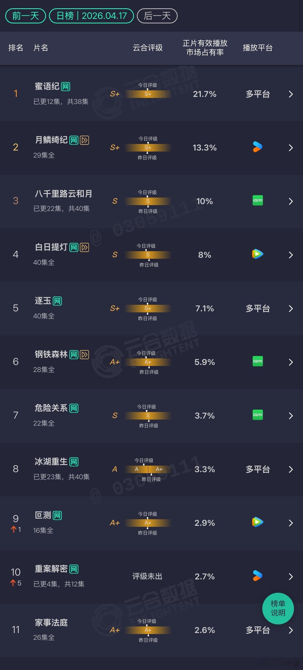303x670 pixels.
Task: Click Tencent Video icon for 白日提灯
Action: tap(257, 254)
